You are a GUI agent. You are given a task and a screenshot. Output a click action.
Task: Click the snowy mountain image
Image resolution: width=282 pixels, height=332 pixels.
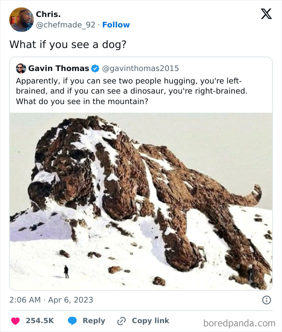(141, 198)
